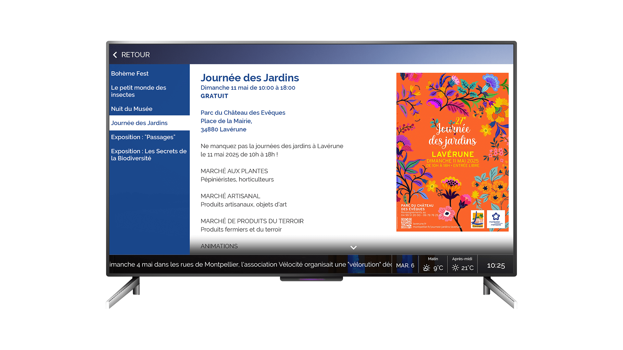Click Pépiniéristes, horticulteurs line
Viewport: 623px width, 350px height.
click(237, 180)
